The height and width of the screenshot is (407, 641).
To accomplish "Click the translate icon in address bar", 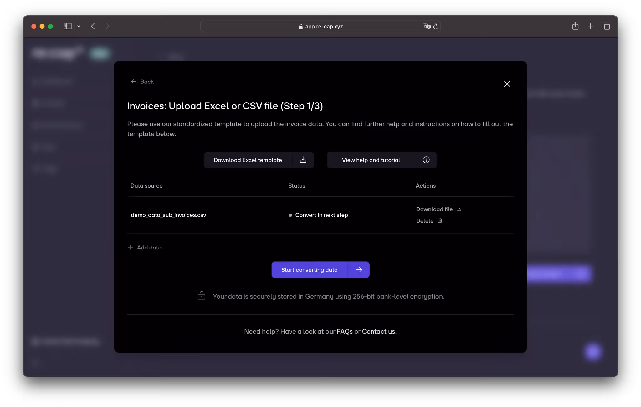I will [427, 26].
